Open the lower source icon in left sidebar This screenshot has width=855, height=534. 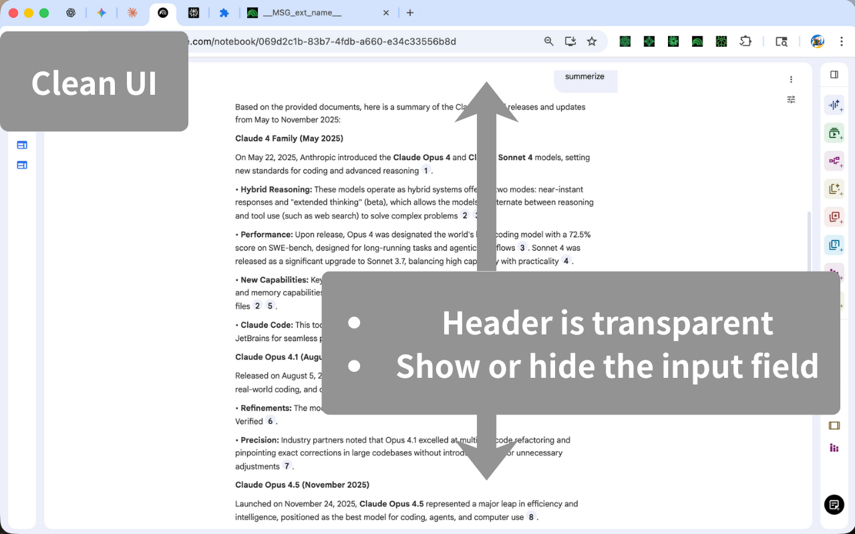click(x=22, y=165)
